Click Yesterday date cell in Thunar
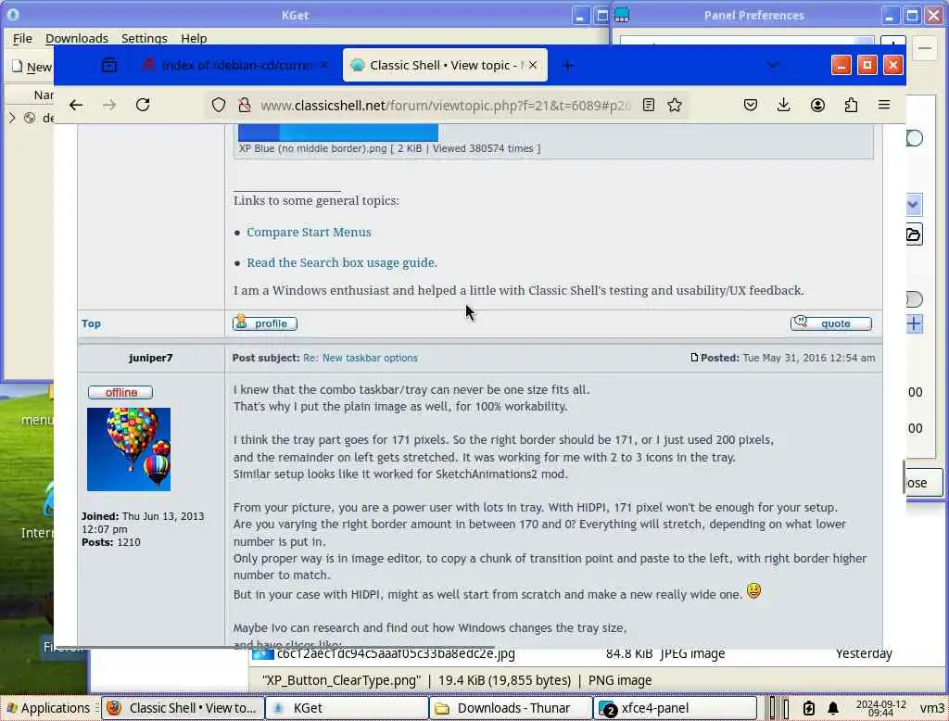 864,653
